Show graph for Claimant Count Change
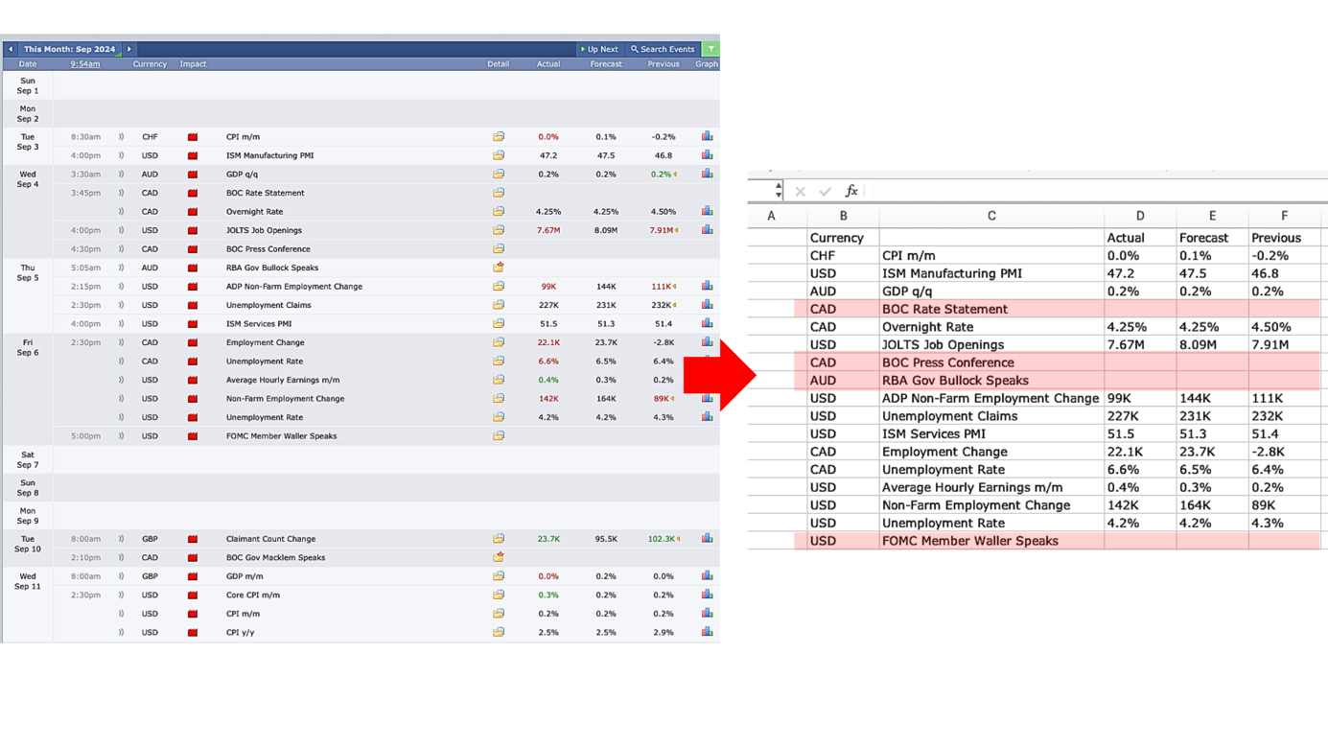1328x747 pixels. [x=707, y=539]
